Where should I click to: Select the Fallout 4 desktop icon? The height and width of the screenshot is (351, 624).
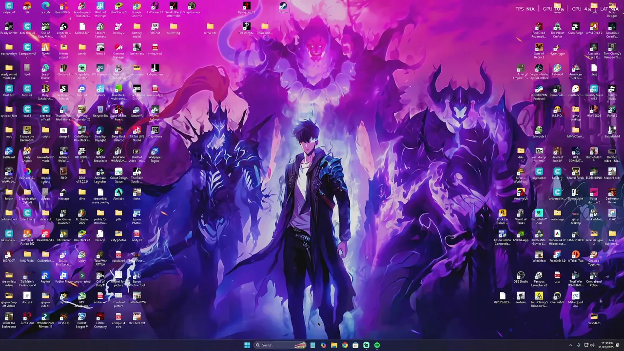coord(557,70)
